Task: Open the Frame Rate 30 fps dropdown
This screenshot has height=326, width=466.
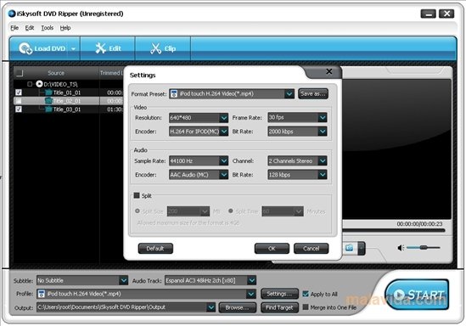Action: (323, 118)
